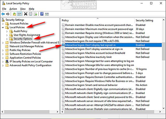Open the Action menu

pyautogui.click(x=13, y=9)
